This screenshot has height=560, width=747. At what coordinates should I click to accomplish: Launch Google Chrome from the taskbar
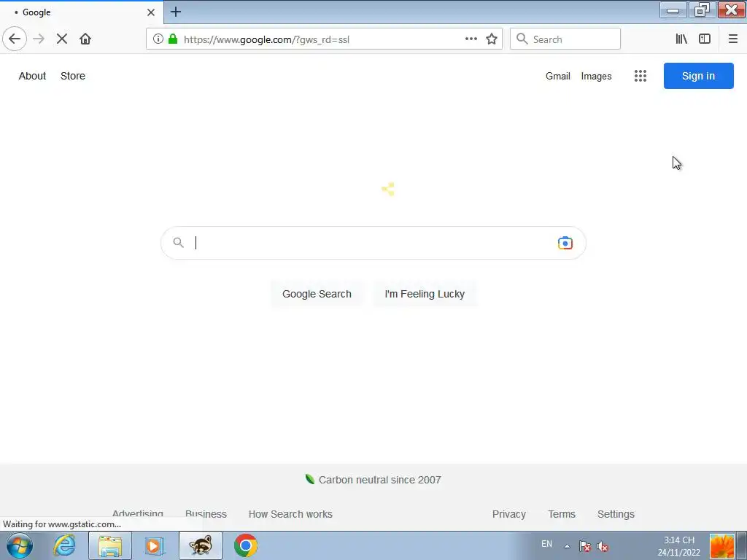pos(246,545)
